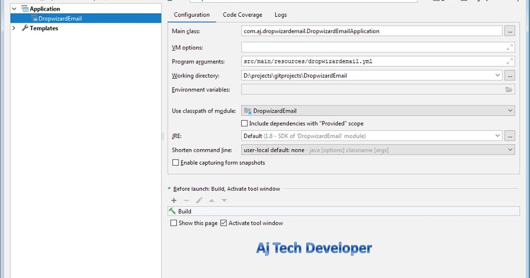Open the Working directory dropdown
The image size is (530, 278).
(498, 75)
